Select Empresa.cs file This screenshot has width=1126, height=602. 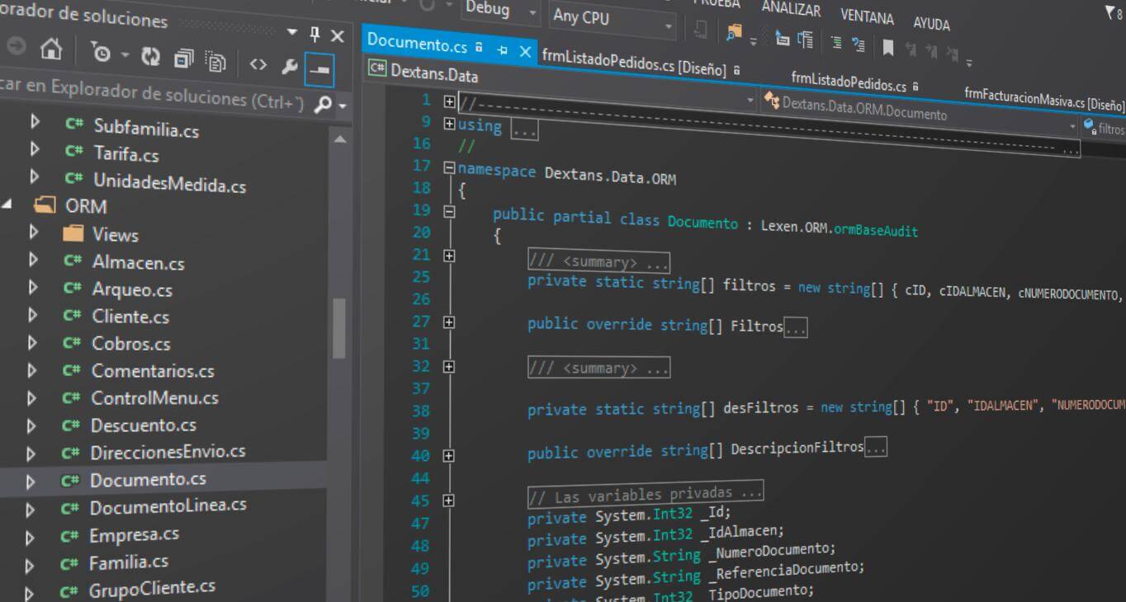(134, 534)
